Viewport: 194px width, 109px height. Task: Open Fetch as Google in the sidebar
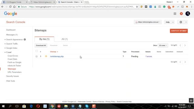pos(14,62)
